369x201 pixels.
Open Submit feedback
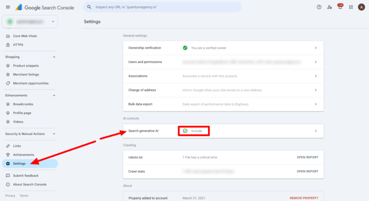(26, 175)
